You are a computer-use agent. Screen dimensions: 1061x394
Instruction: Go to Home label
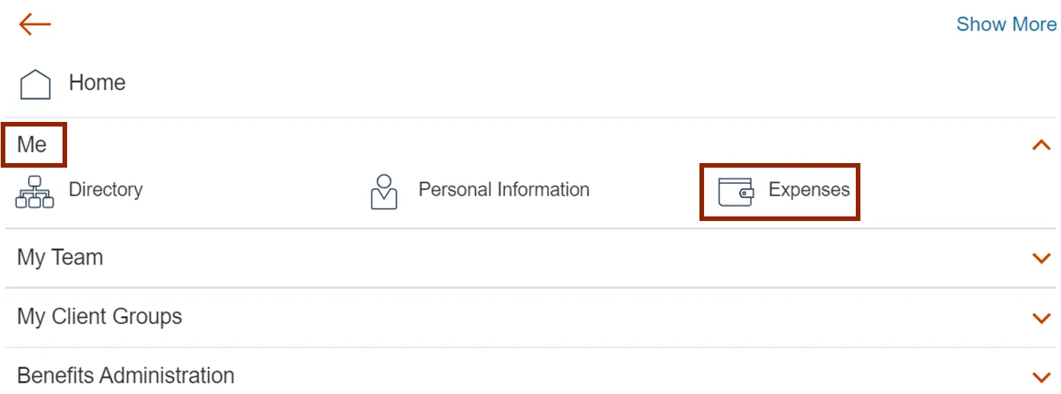(x=97, y=82)
